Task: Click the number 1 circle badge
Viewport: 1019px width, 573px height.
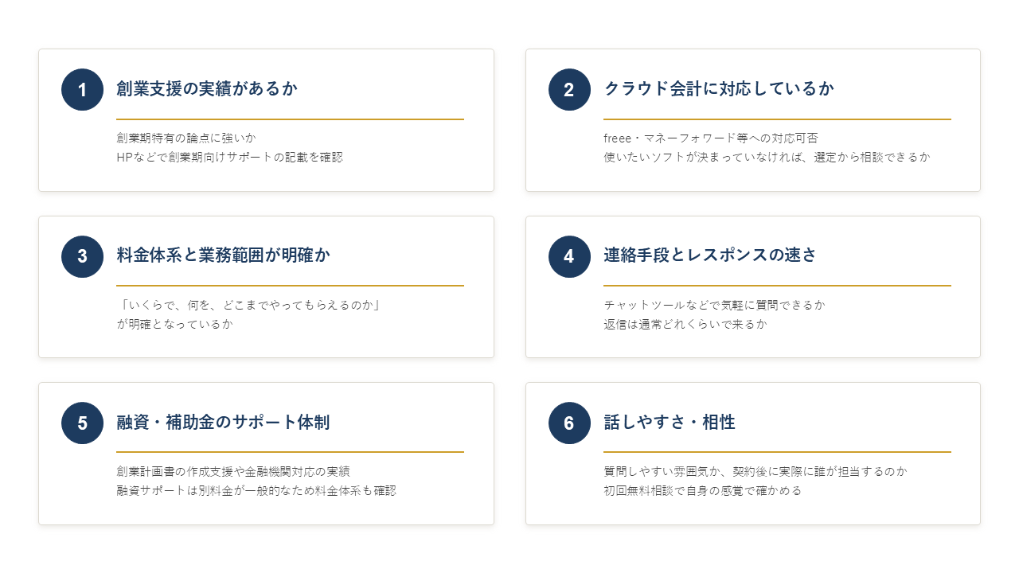Action: tap(82, 89)
